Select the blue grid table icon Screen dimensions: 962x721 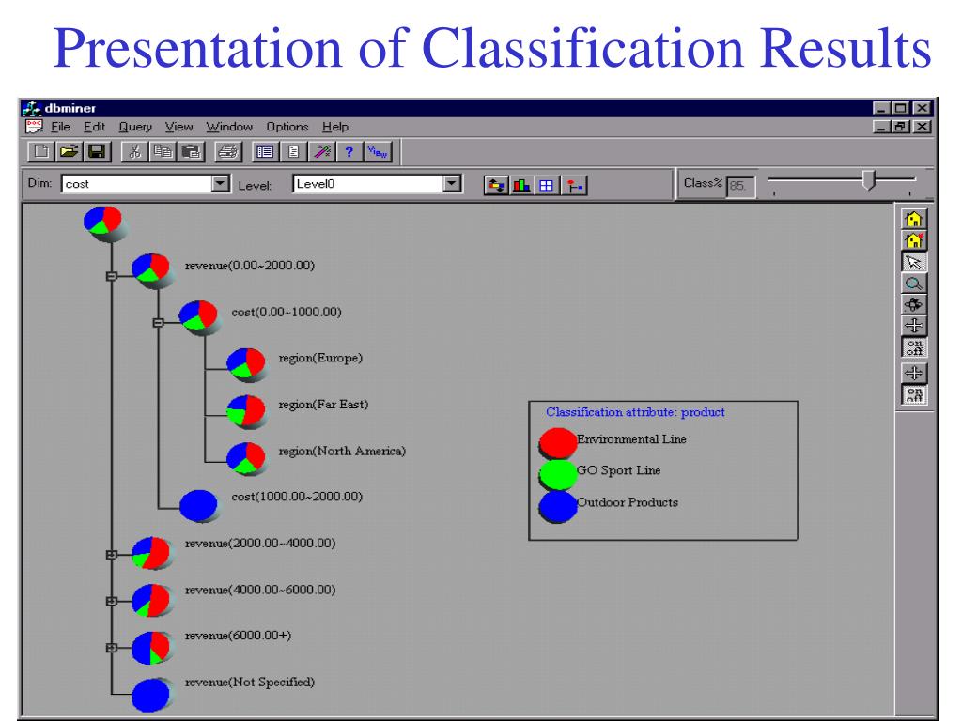click(x=547, y=185)
